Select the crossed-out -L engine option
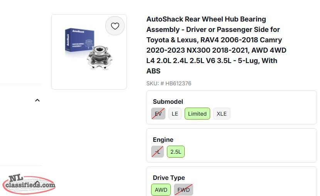The height and width of the screenshot is (196, 320). pos(158,152)
